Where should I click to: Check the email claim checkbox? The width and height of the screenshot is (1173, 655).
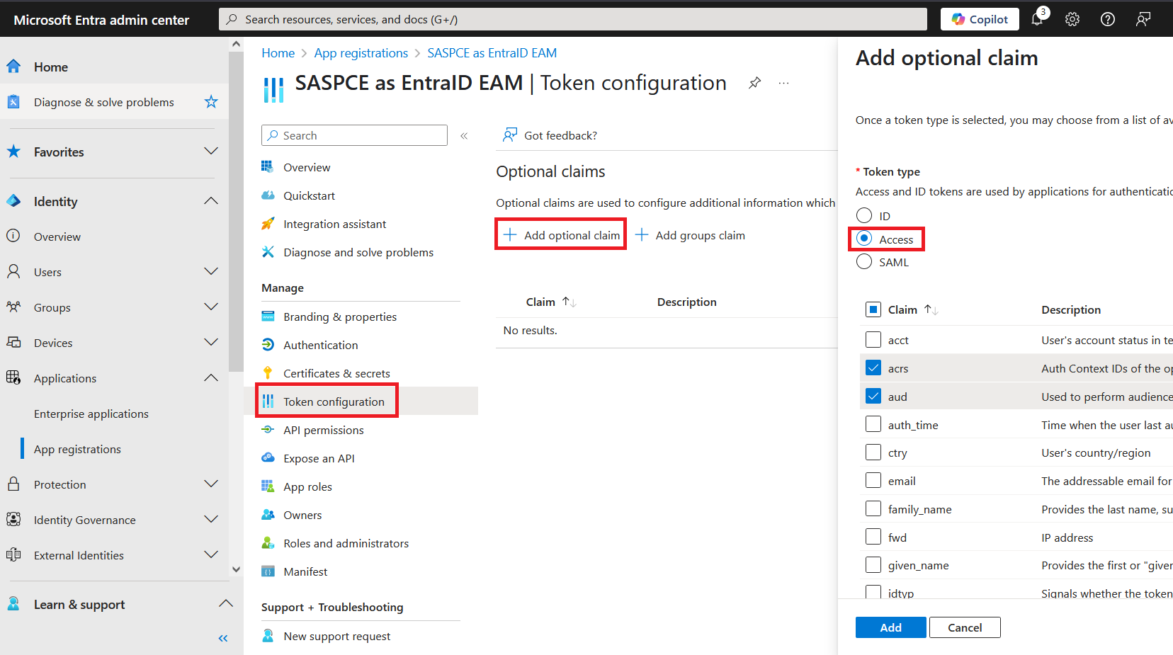(873, 481)
